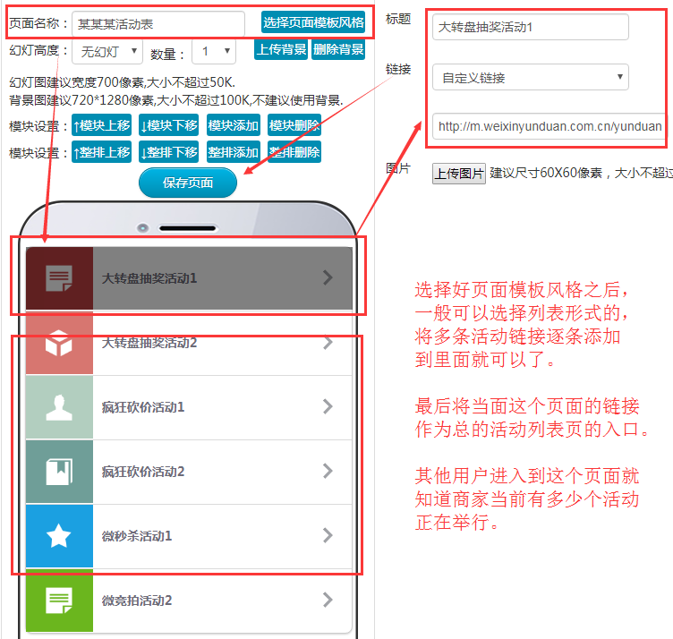673x639 pixels.
Task: Click the 上传背景 button
Action: [281, 49]
